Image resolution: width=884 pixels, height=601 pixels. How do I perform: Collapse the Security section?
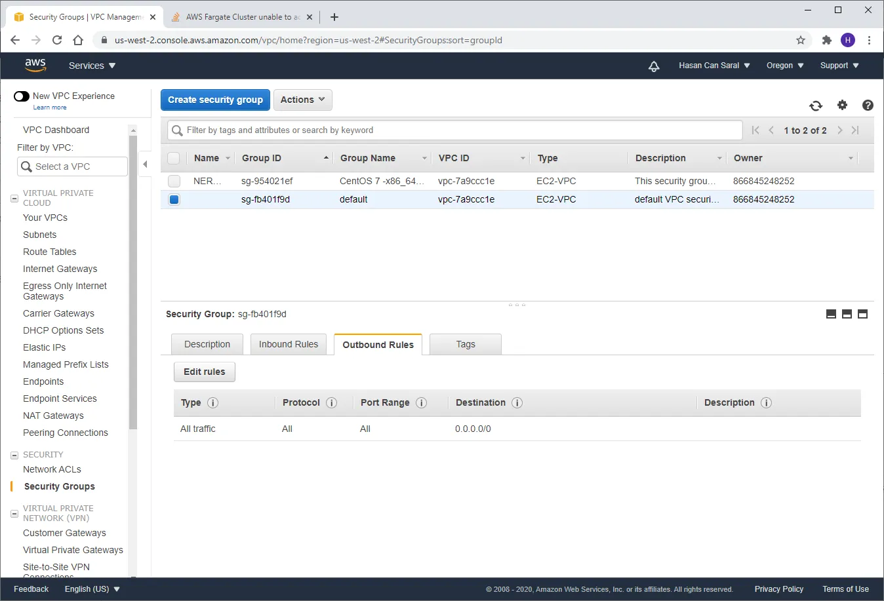click(14, 455)
